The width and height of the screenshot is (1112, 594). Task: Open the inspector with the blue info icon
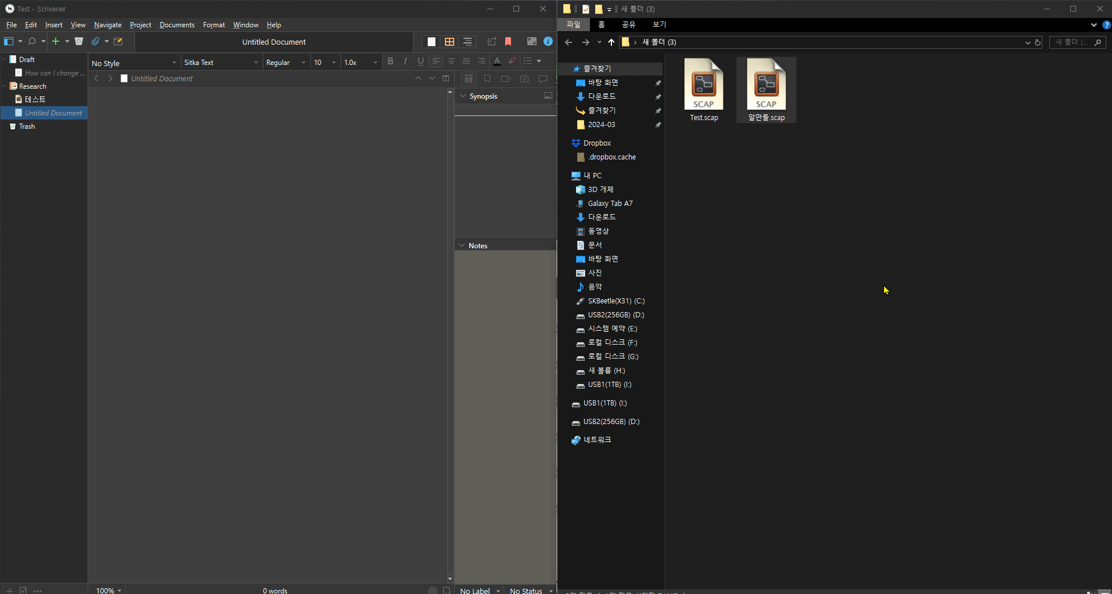point(548,41)
